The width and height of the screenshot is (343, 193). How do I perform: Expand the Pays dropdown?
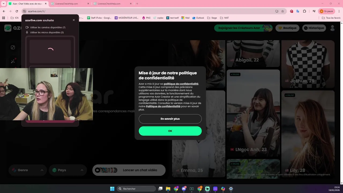point(68,170)
